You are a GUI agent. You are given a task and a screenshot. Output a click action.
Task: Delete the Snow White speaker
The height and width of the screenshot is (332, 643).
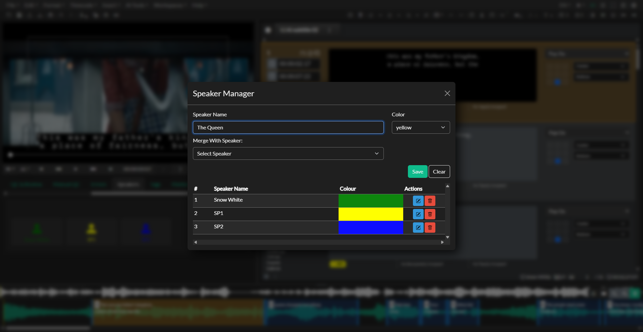click(x=430, y=201)
